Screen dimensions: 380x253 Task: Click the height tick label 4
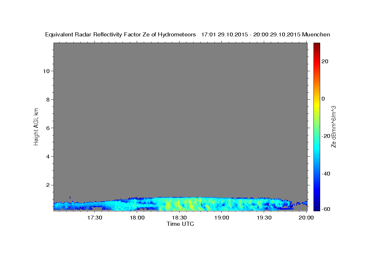47,156
